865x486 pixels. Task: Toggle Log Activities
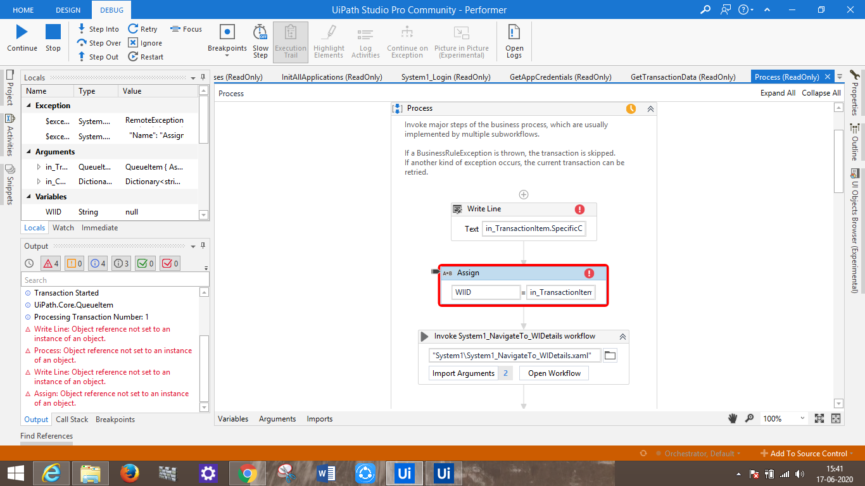(x=365, y=41)
